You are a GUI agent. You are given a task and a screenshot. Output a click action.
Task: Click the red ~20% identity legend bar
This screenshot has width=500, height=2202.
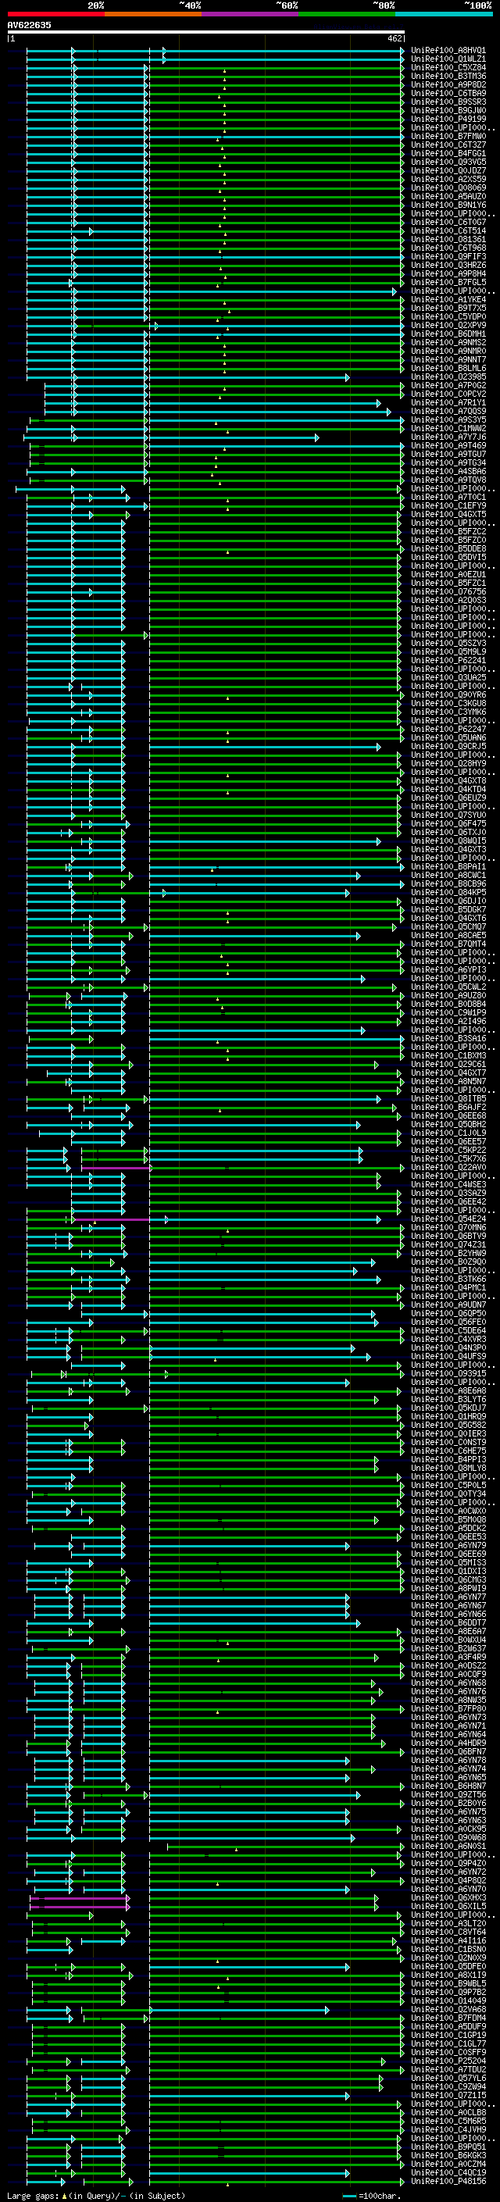point(55,14)
